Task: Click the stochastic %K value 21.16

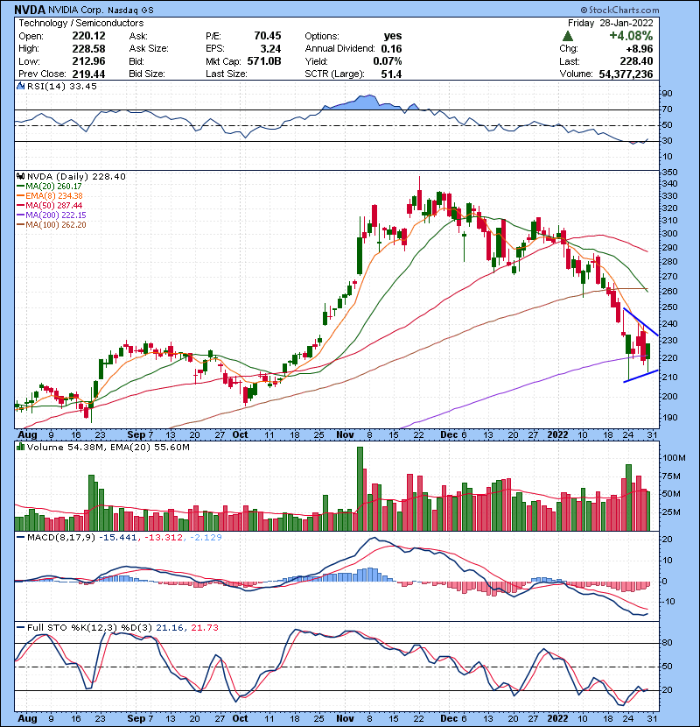Action: coord(169,628)
